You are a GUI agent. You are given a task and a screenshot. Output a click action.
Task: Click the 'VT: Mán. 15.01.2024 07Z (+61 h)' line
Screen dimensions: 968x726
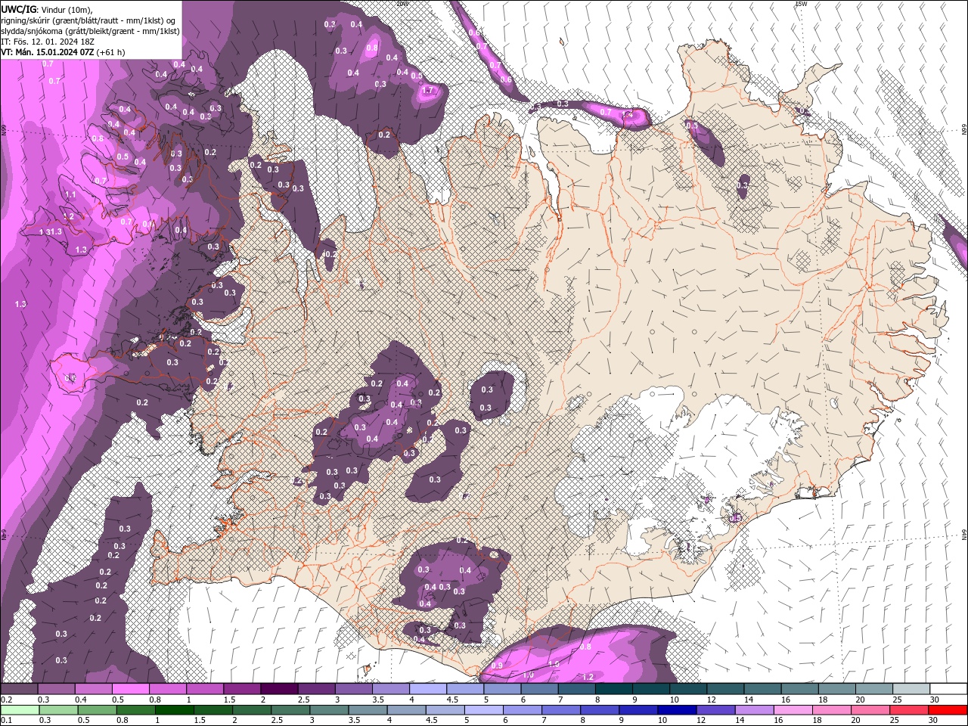click(63, 52)
